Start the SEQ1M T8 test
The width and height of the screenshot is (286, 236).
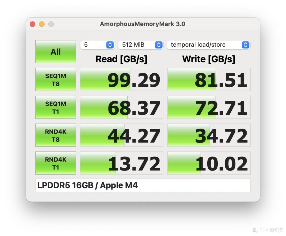[56, 79]
